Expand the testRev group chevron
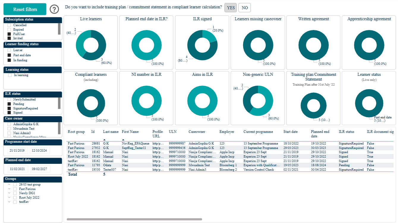The width and height of the screenshot is (398, 223). point(10,202)
